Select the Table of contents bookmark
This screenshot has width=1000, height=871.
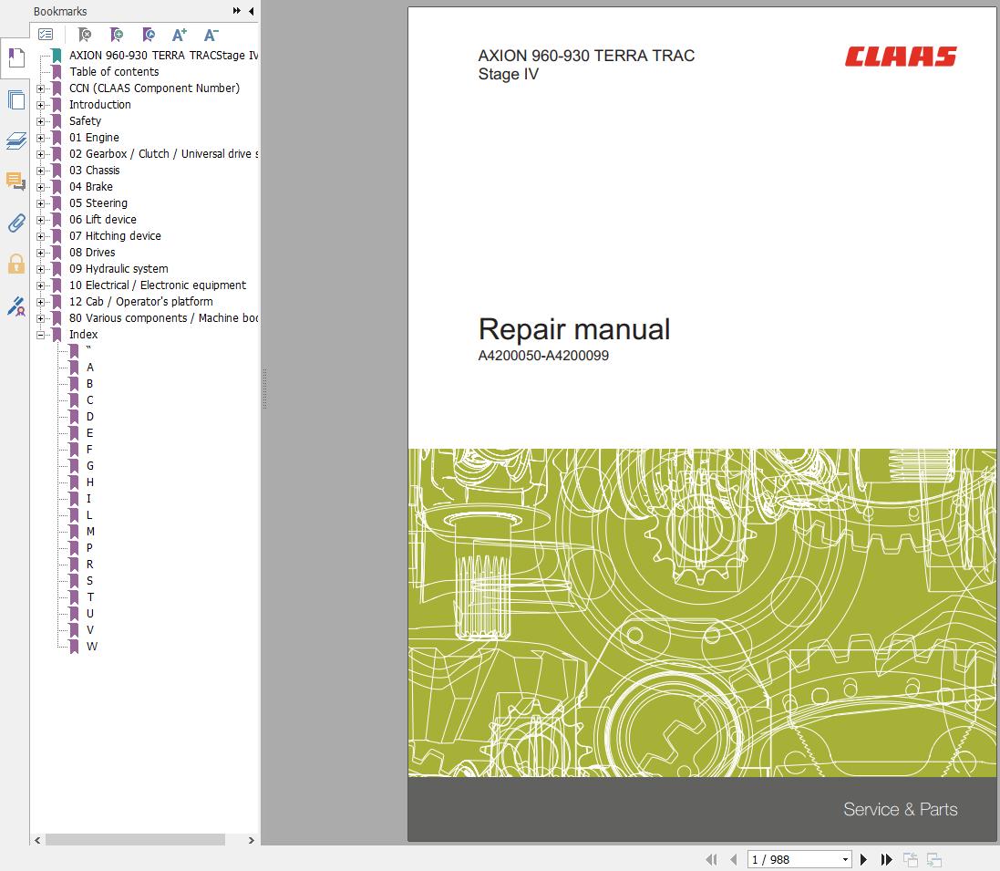pyautogui.click(x=114, y=72)
